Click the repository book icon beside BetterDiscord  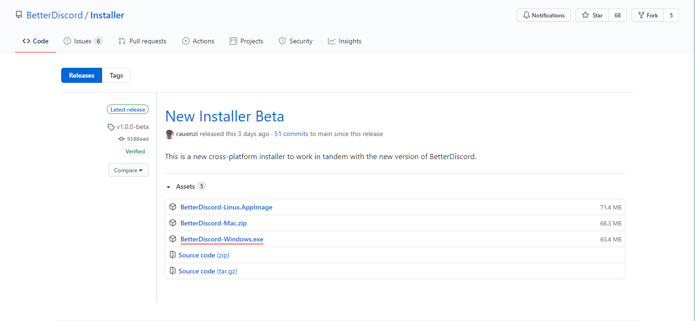[19, 15]
